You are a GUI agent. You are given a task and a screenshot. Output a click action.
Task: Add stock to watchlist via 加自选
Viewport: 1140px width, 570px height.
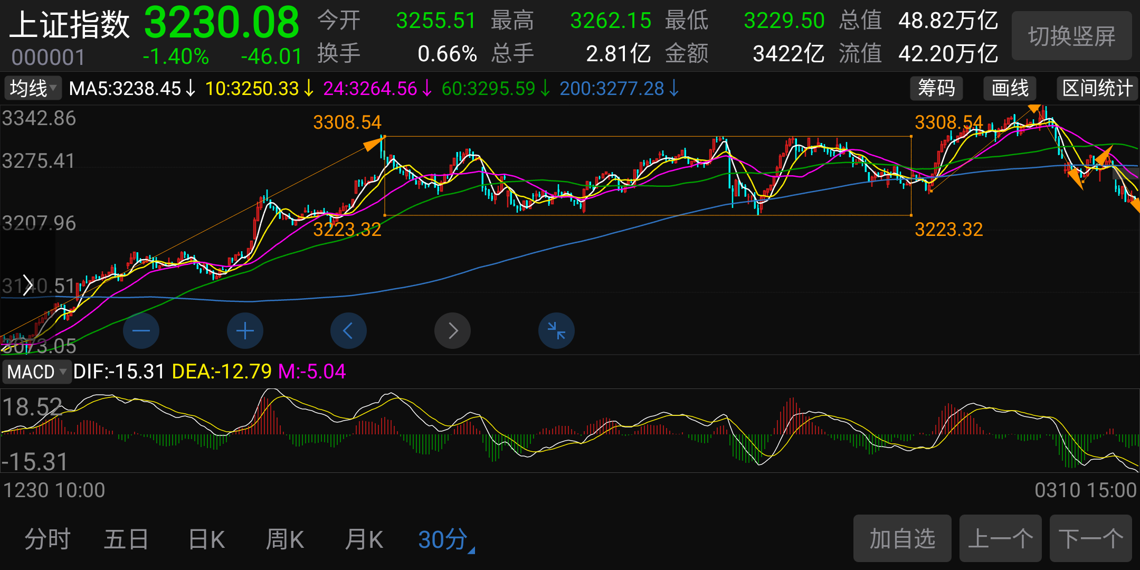[902, 538]
